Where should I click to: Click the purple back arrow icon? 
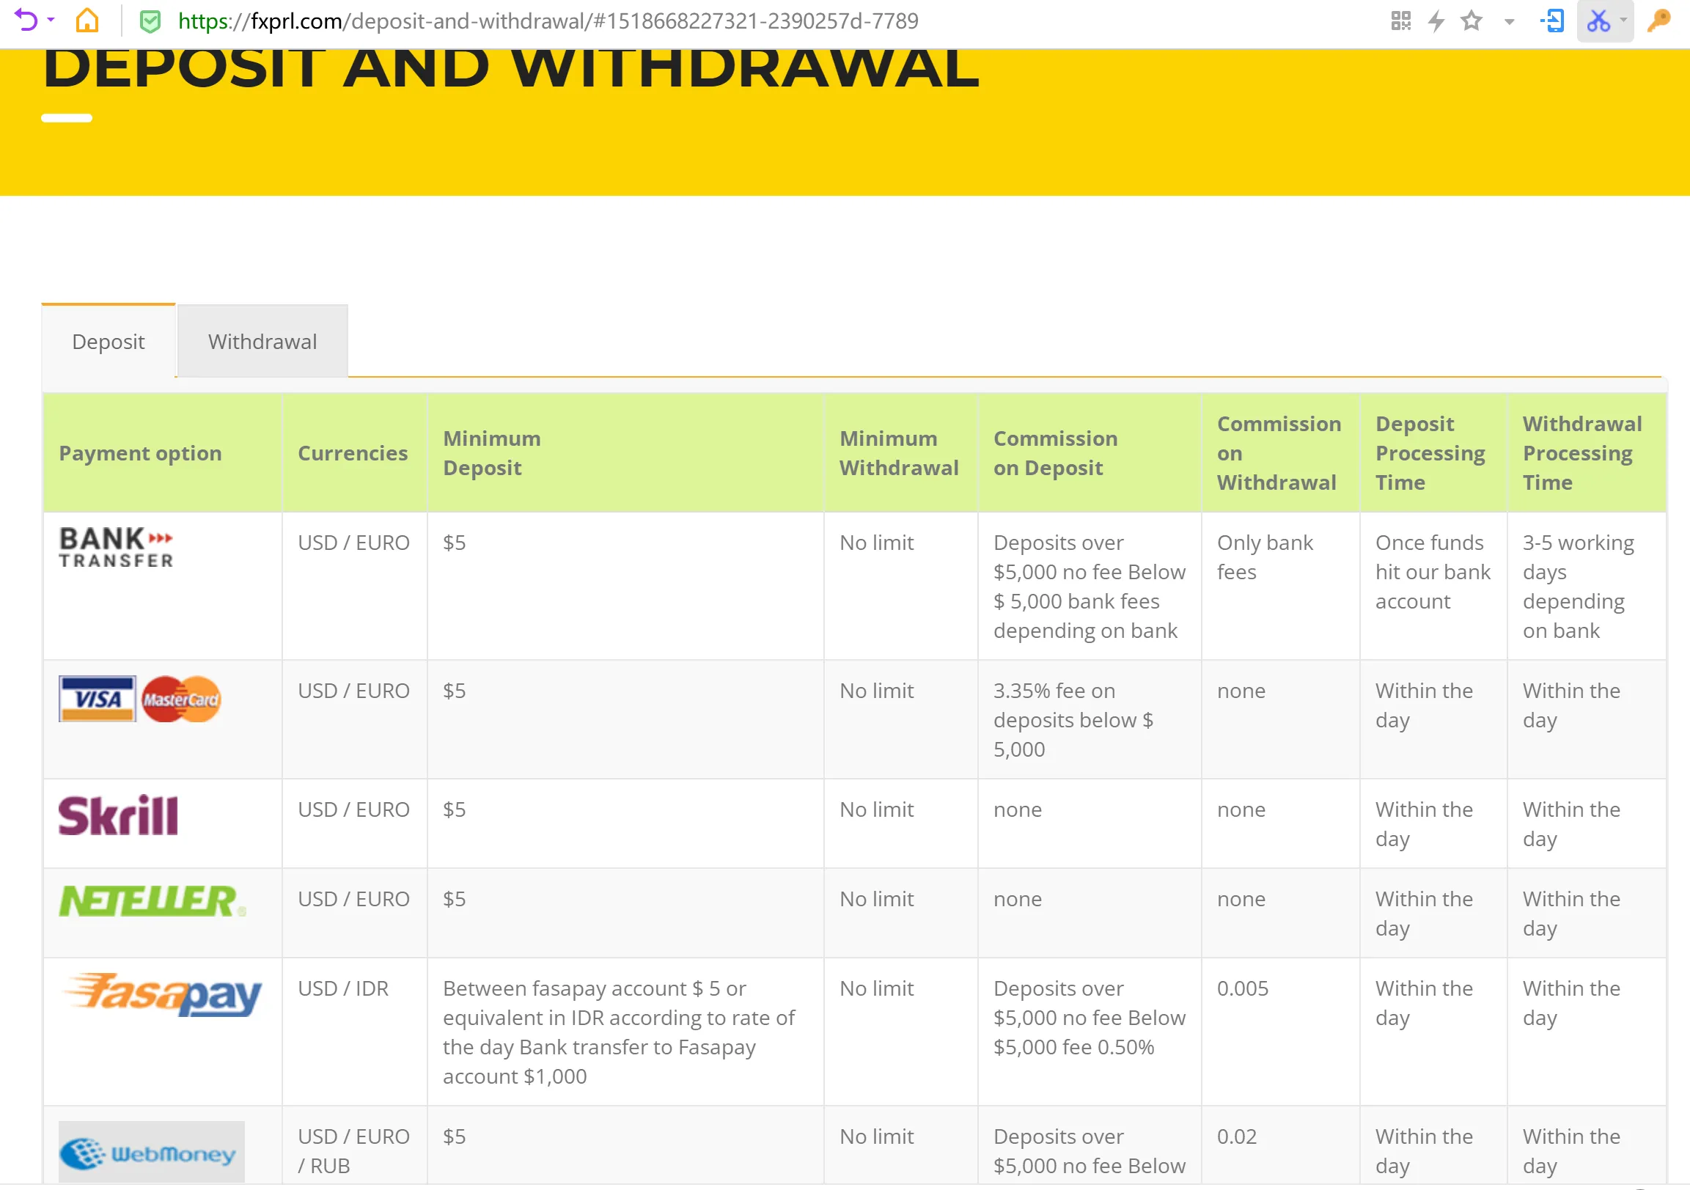[x=26, y=20]
